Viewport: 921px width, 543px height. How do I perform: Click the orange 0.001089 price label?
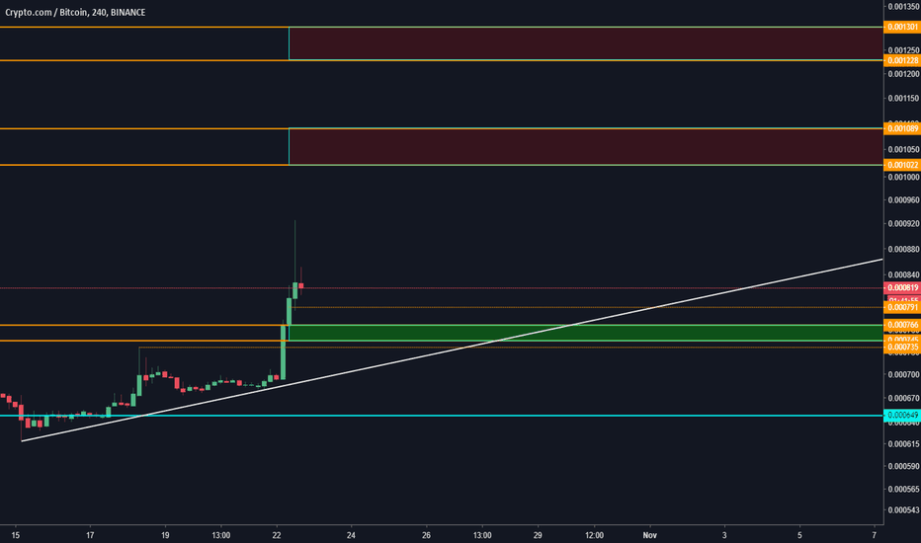pos(901,128)
